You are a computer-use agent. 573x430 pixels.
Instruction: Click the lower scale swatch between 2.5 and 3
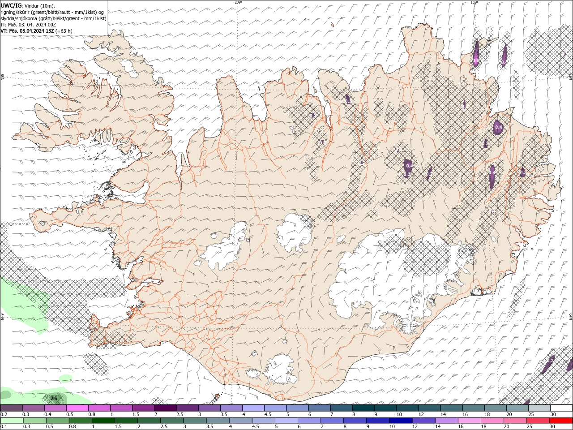[171, 421]
